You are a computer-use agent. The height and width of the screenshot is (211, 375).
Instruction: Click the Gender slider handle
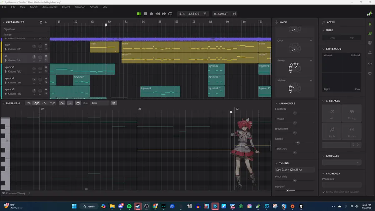pyautogui.click(x=298, y=143)
